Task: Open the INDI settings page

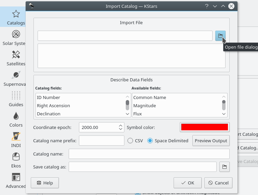Action: 16,140
